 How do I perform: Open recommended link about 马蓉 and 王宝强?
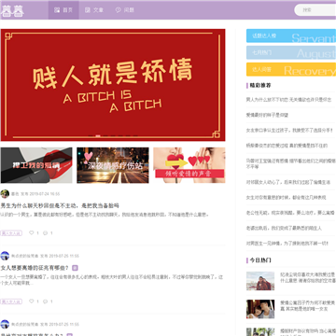coord(291,163)
